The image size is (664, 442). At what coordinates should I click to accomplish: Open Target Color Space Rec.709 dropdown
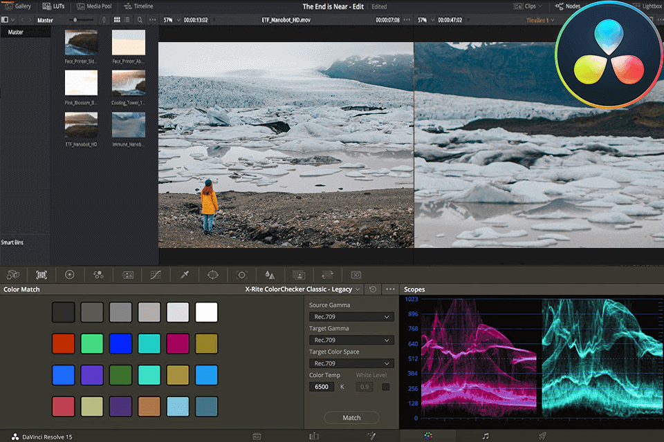[351, 363]
